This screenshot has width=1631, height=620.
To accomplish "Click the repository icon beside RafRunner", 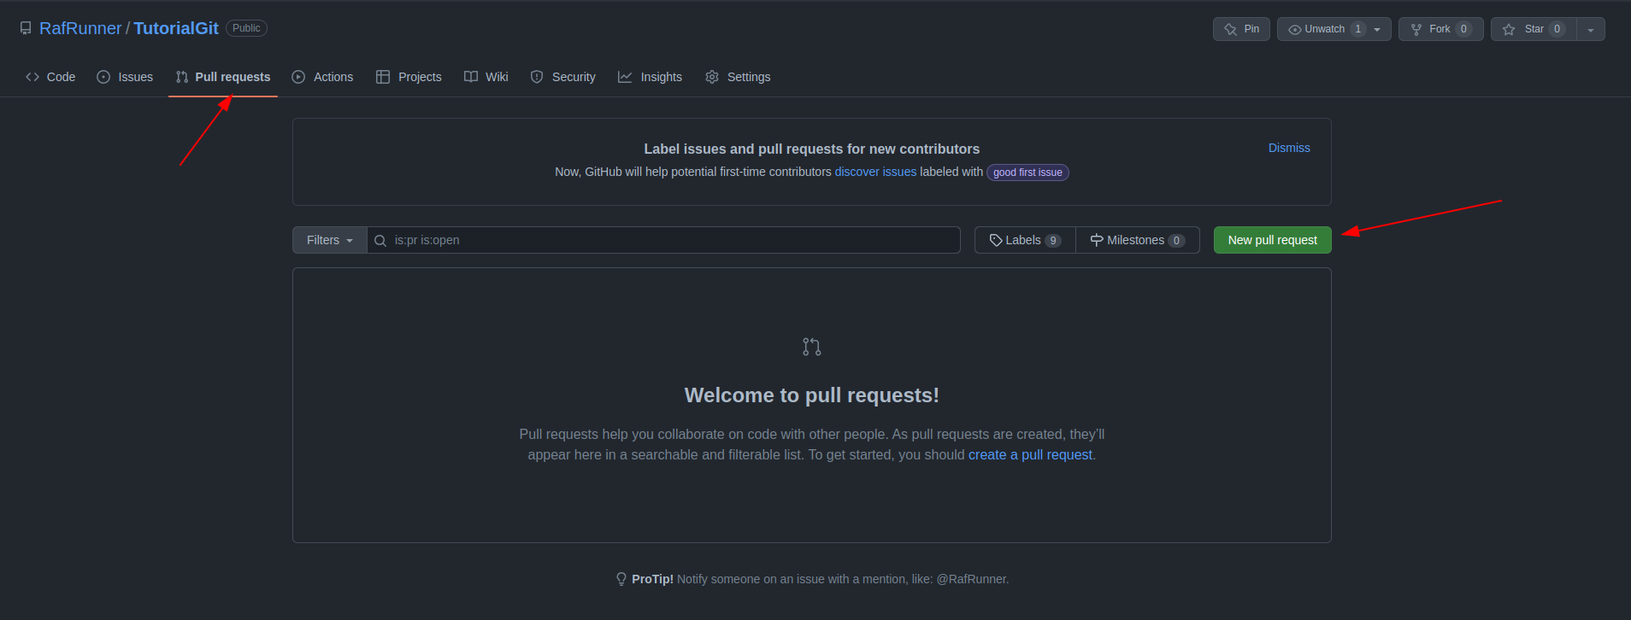I will point(26,28).
